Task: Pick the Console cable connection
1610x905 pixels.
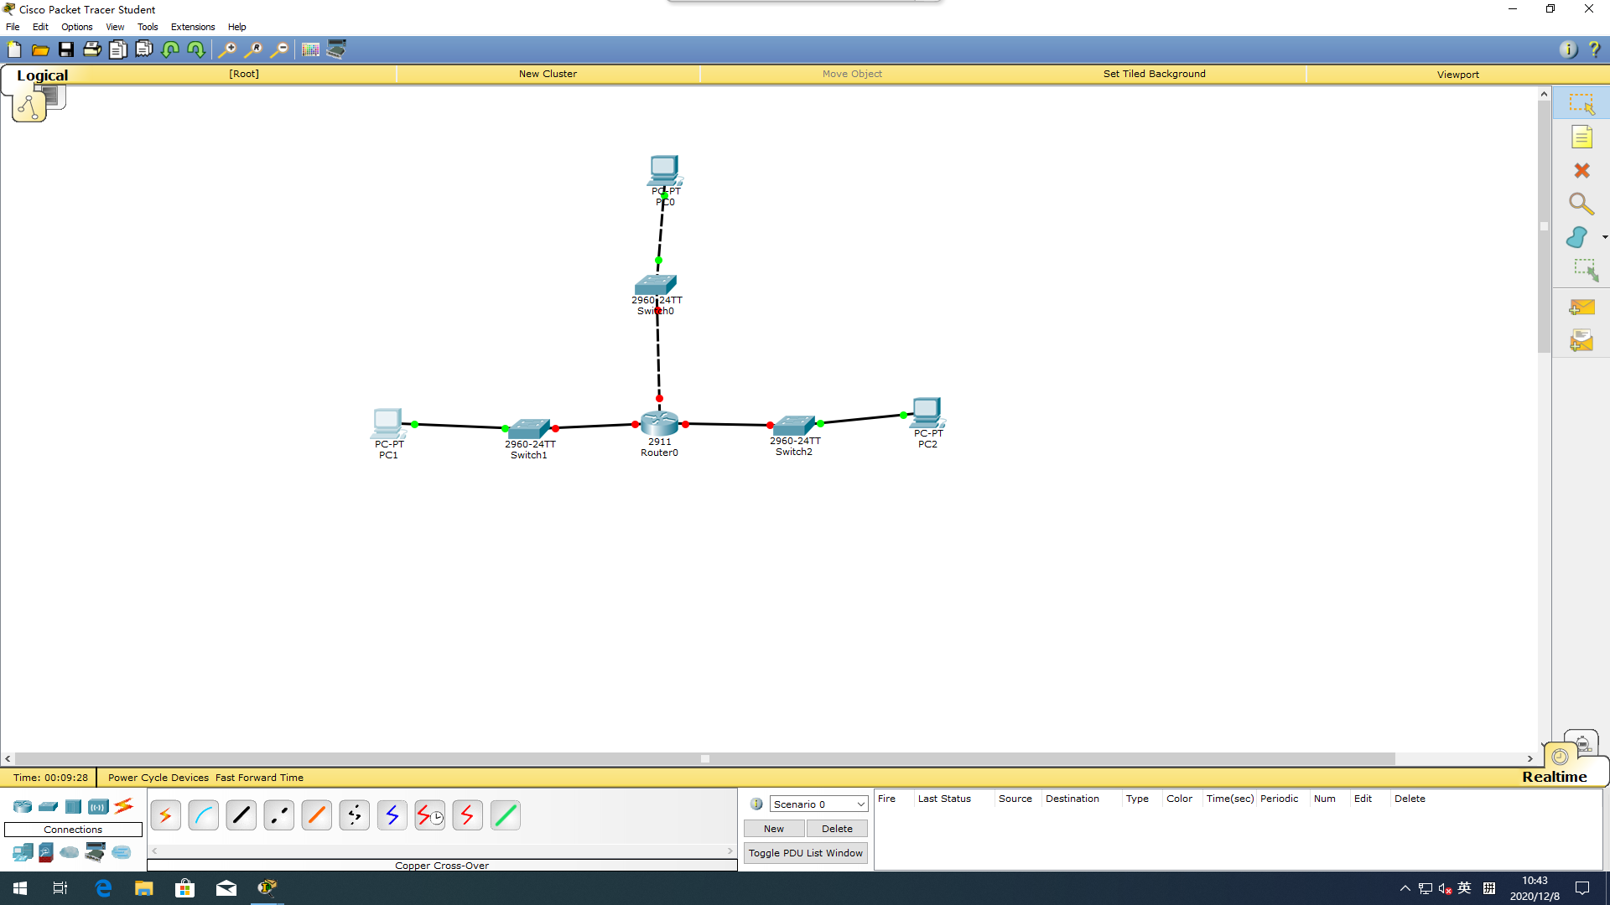Action: 203,814
